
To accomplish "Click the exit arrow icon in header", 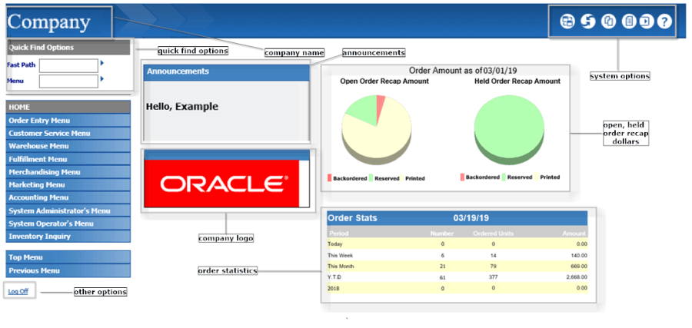I will point(647,22).
